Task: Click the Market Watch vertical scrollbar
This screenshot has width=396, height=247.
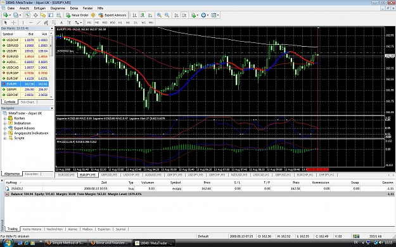Action: tap(51, 65)
